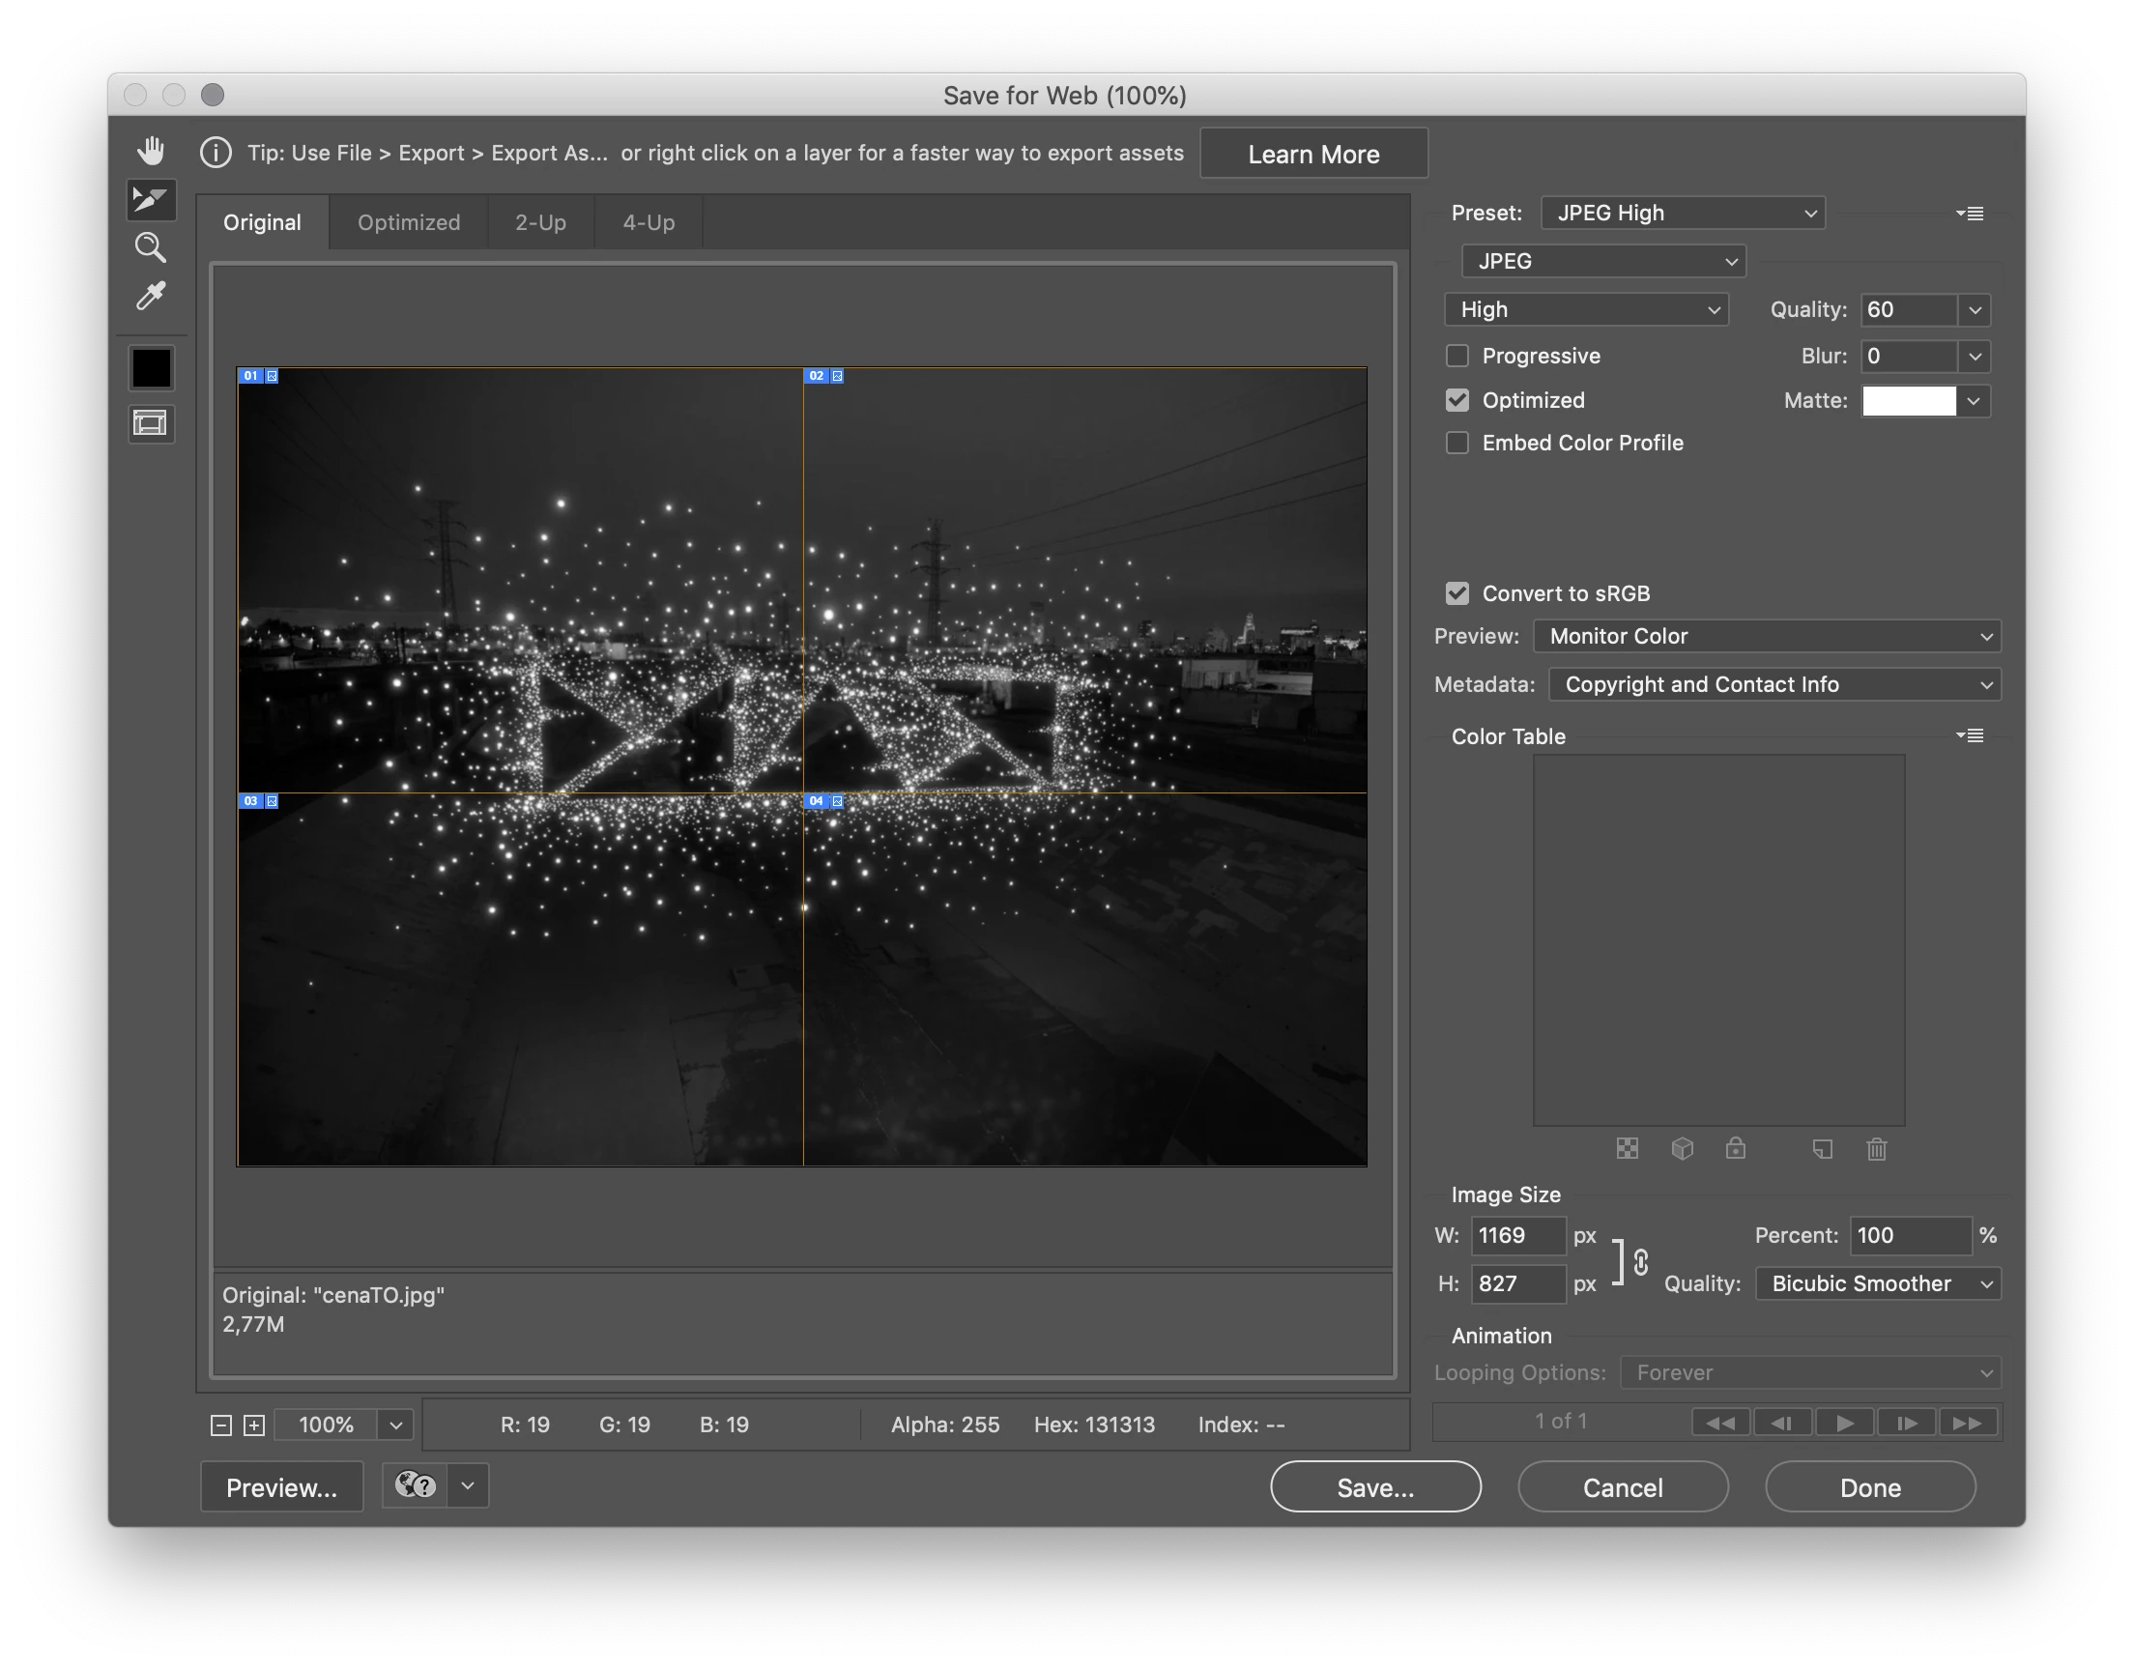This screenshot has width=2134, height=1670.
Task: Expand the Metadata dropdown
Action: pyautogui.click(x=1774, y=684)
